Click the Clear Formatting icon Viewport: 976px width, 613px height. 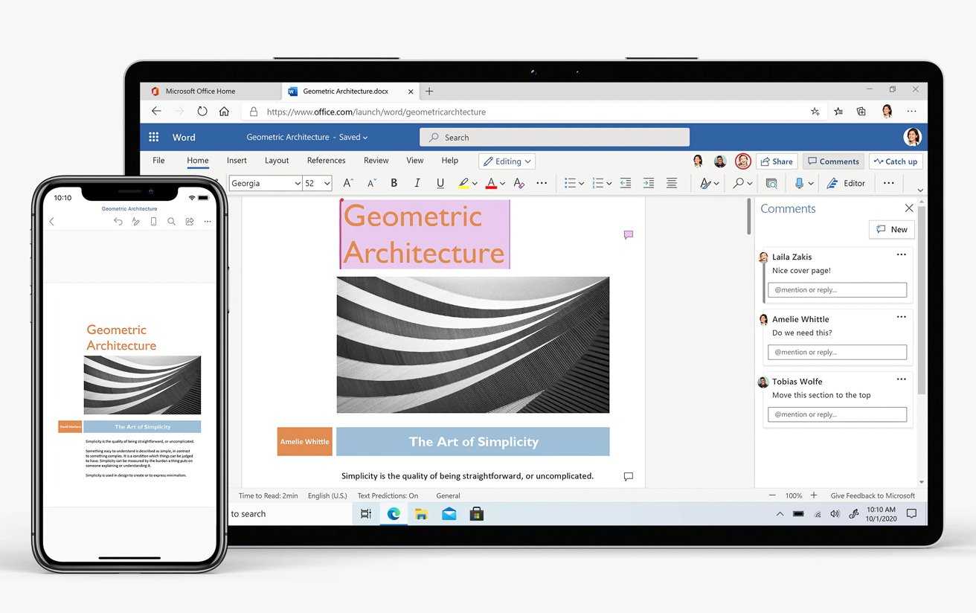(519, 183)
